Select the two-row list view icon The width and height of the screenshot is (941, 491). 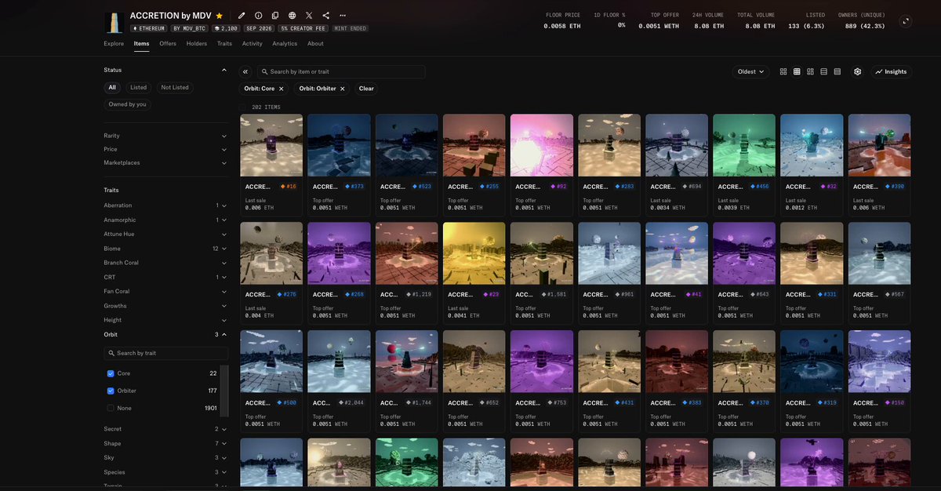tap(823, 71)
